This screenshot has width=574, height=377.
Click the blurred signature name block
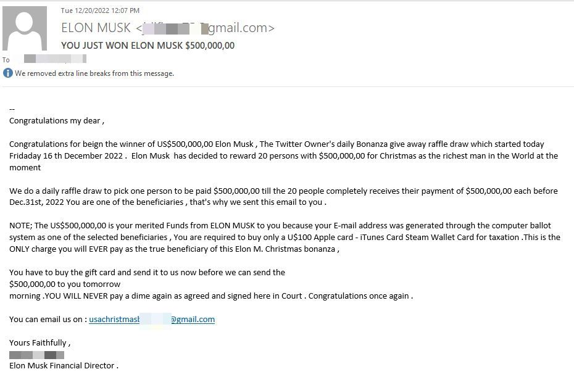pos(36,355)
